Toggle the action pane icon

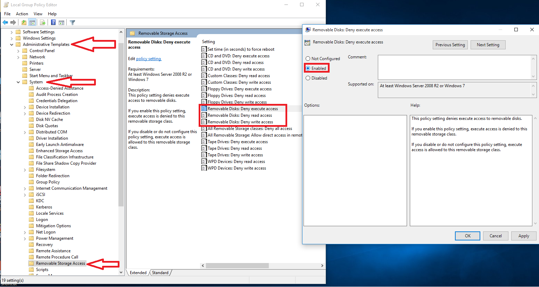(x=61, y=22)
